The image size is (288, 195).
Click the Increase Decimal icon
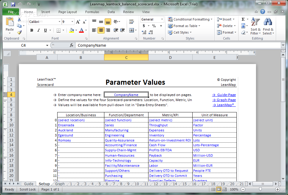[x=144, y=32]
